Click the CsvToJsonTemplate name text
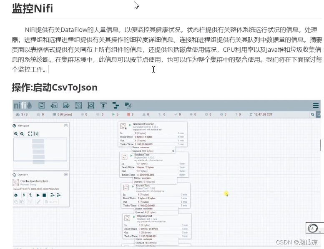The height and width of the screenshot is (249, 324). click(34, 181)
